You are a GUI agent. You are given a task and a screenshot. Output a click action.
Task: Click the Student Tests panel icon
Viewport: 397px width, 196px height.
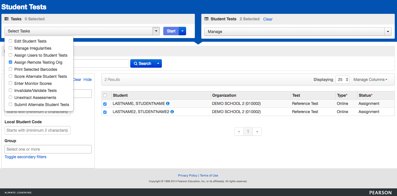point(206,19)
